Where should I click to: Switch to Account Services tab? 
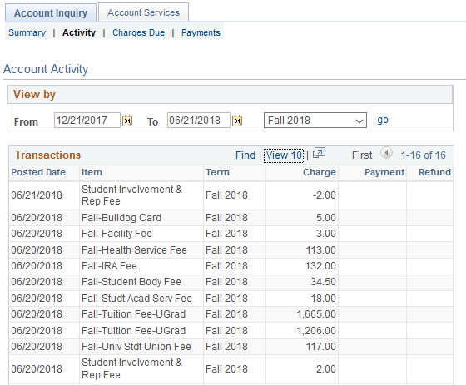(x=143, y=12)
